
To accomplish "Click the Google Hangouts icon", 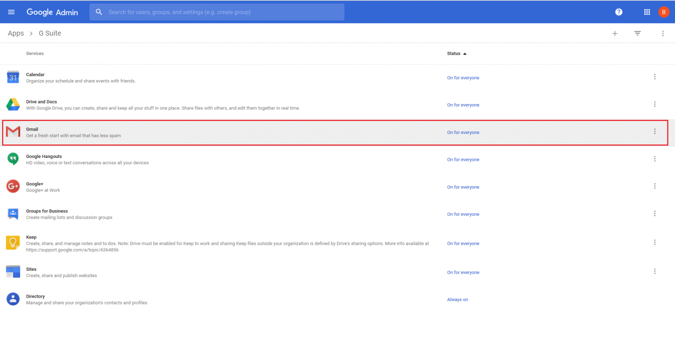I will coord(13,159).
